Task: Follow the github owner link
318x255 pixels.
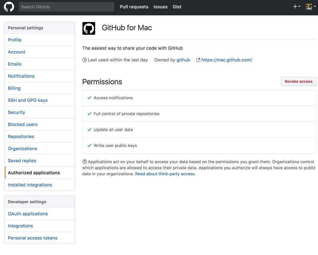Action: (183, 60)
